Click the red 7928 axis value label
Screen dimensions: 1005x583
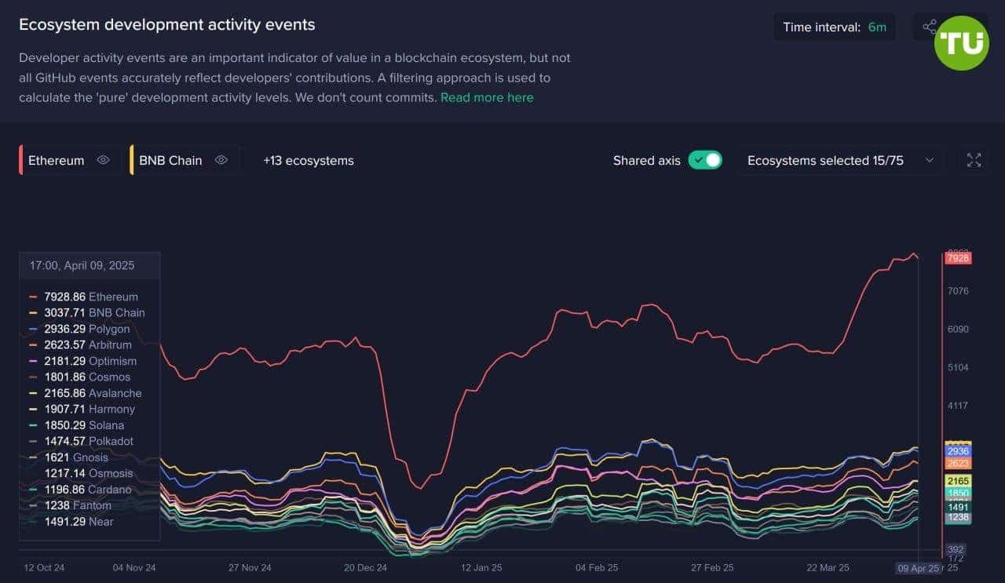coord(958,258)
